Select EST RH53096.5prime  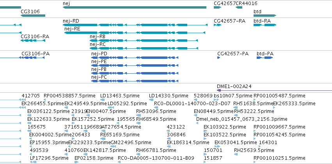pyautogui.click(x=156, y=111)
